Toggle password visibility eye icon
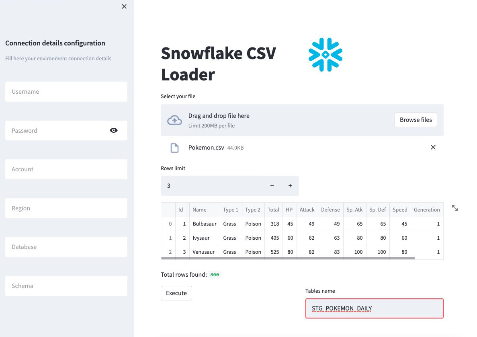The image size is (477, 337). (114, 130)
